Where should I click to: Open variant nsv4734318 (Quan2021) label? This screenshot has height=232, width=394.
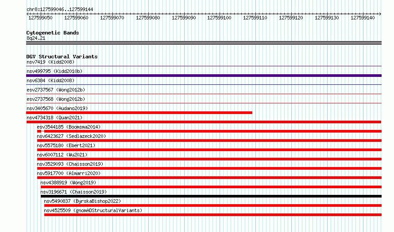tap(54, 118)
